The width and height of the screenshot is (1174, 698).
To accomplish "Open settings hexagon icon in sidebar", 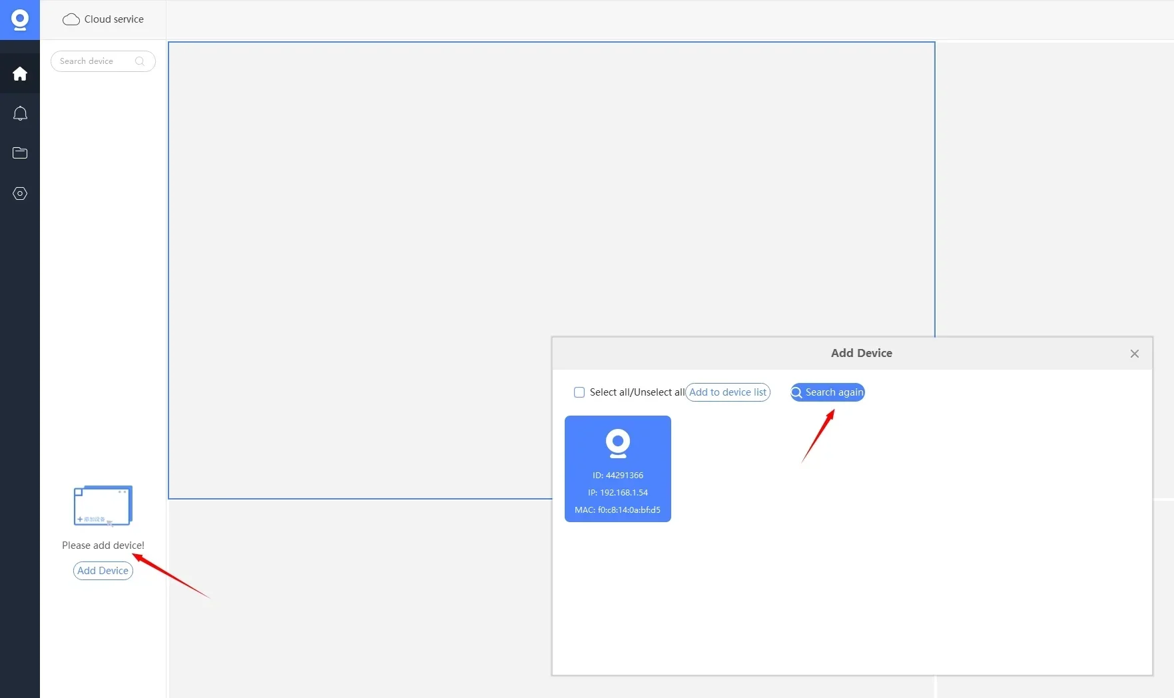I will (x=20, y=194).
